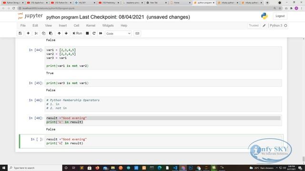Click the Run button
Image resolution: width=305 pixels, height=171 pixels.
tap(77, 33)
